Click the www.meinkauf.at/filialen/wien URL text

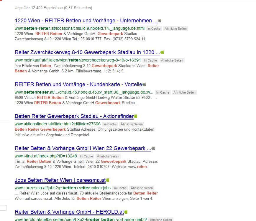point(78,60)
